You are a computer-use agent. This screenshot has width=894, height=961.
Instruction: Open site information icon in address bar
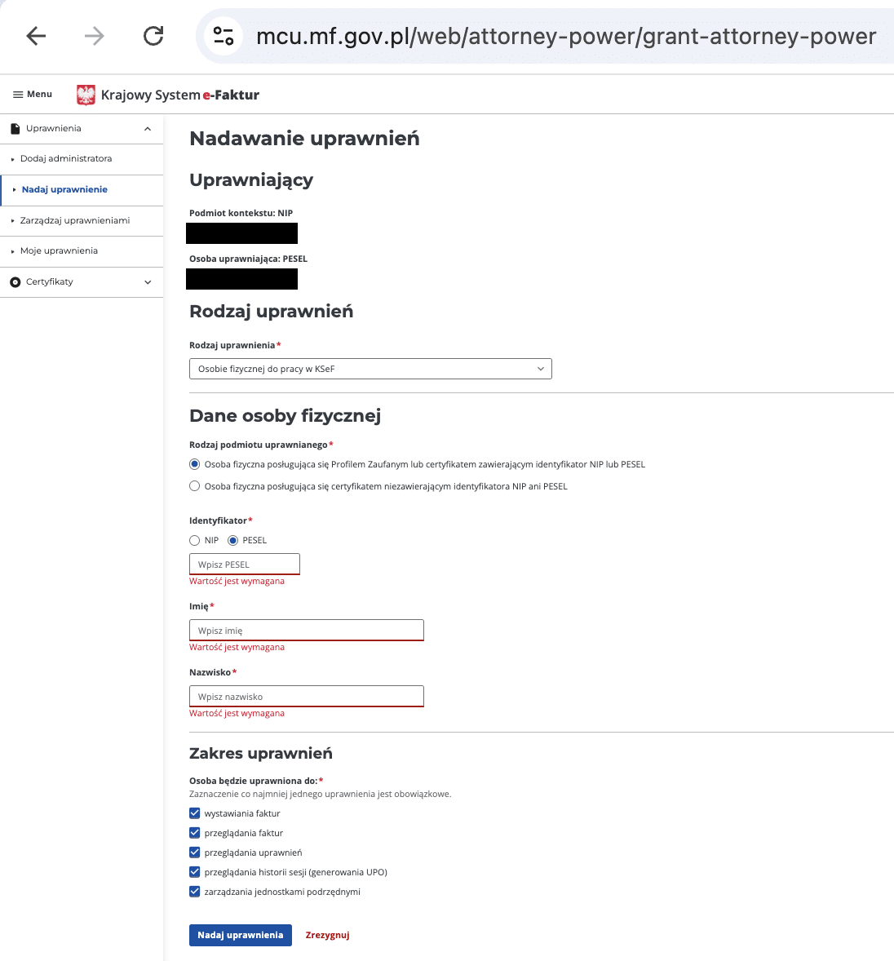223,36
